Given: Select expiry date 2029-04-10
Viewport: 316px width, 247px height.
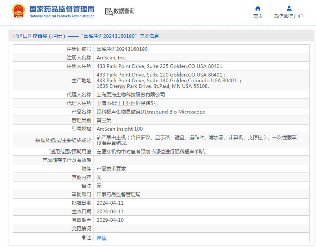Looking at the screenshot, I should (x=110, y=220).
